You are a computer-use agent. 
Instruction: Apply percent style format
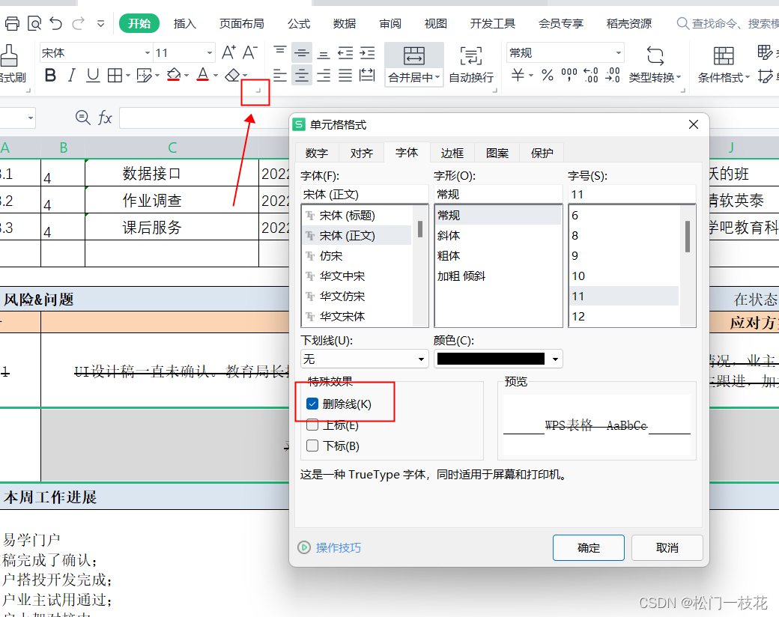[548, 75]
